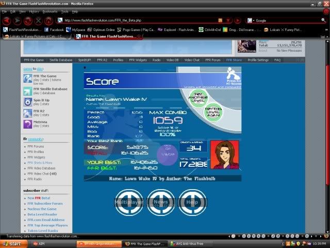Click Try This Level Again button

tap(213, 112)
